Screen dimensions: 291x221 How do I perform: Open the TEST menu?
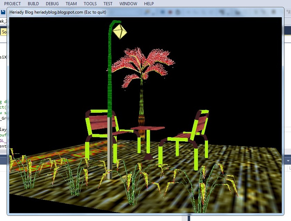click(x=107, y=4)
